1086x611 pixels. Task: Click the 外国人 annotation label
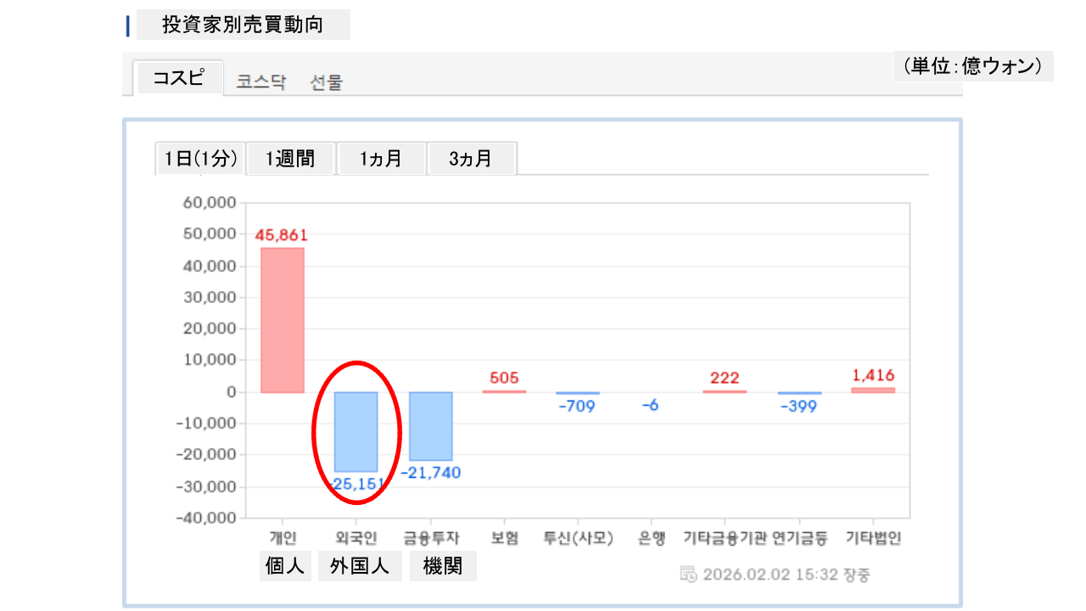point(360,567)
